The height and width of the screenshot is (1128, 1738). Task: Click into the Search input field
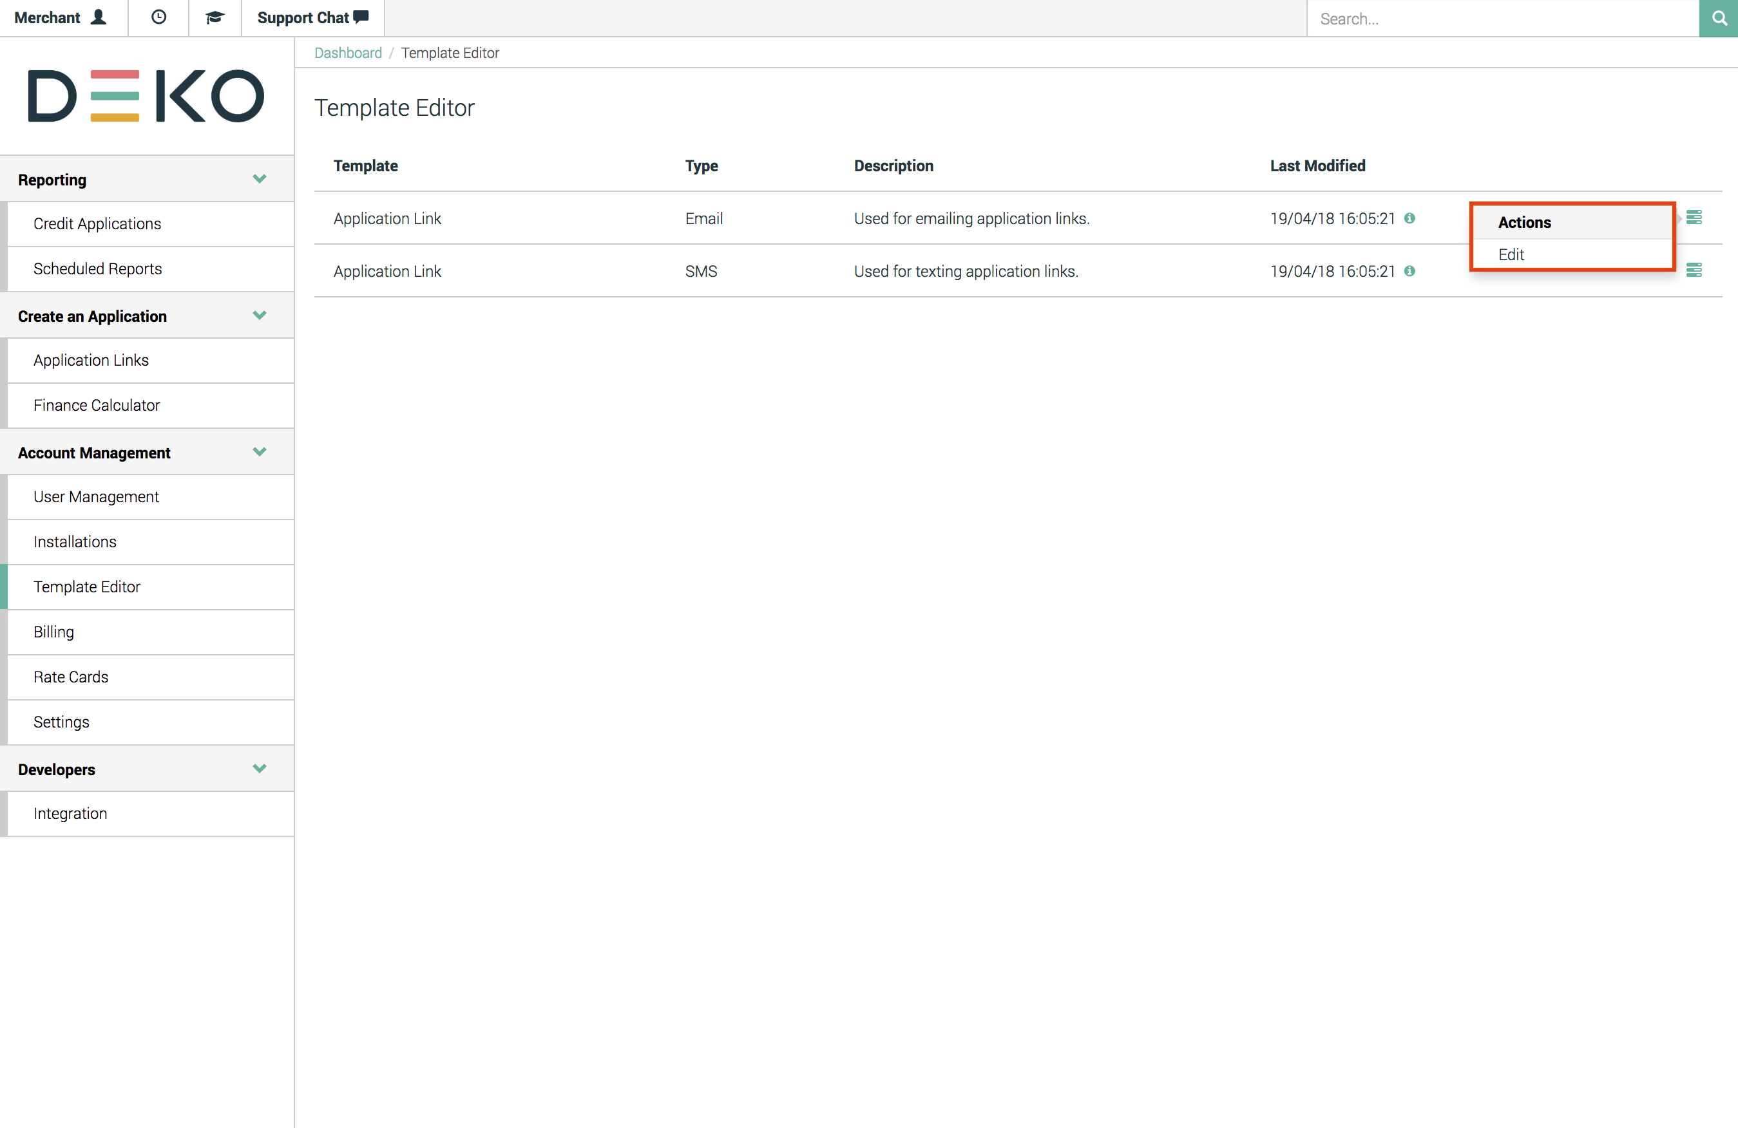pyautogui.click(x=1501, y=18)
